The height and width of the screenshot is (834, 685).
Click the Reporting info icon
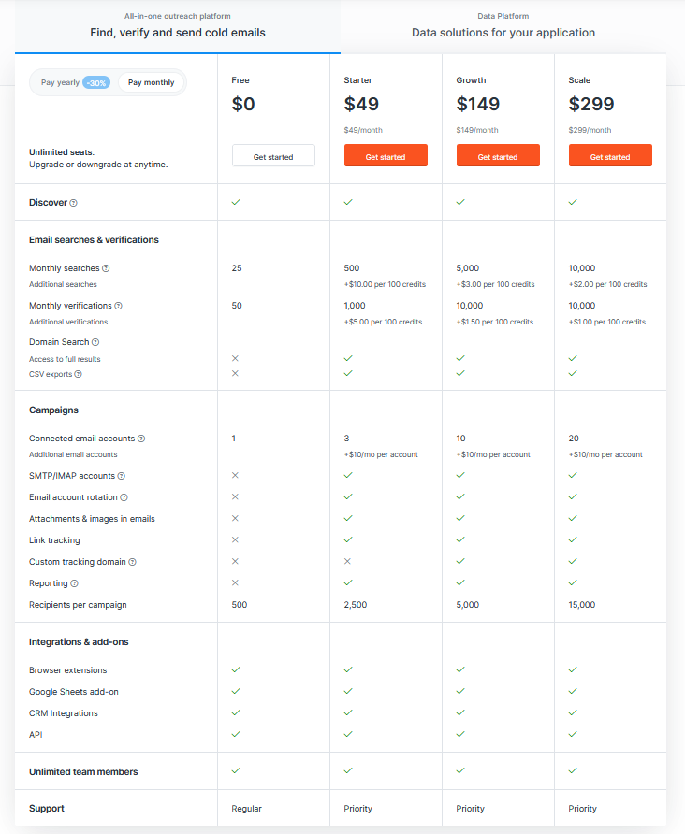[75, 583]
